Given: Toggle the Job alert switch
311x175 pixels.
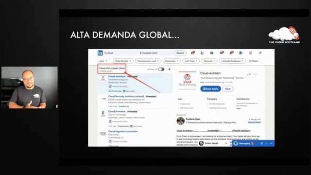Looking at the screenshot, I should pyautogui.click(x=161, y=69).
